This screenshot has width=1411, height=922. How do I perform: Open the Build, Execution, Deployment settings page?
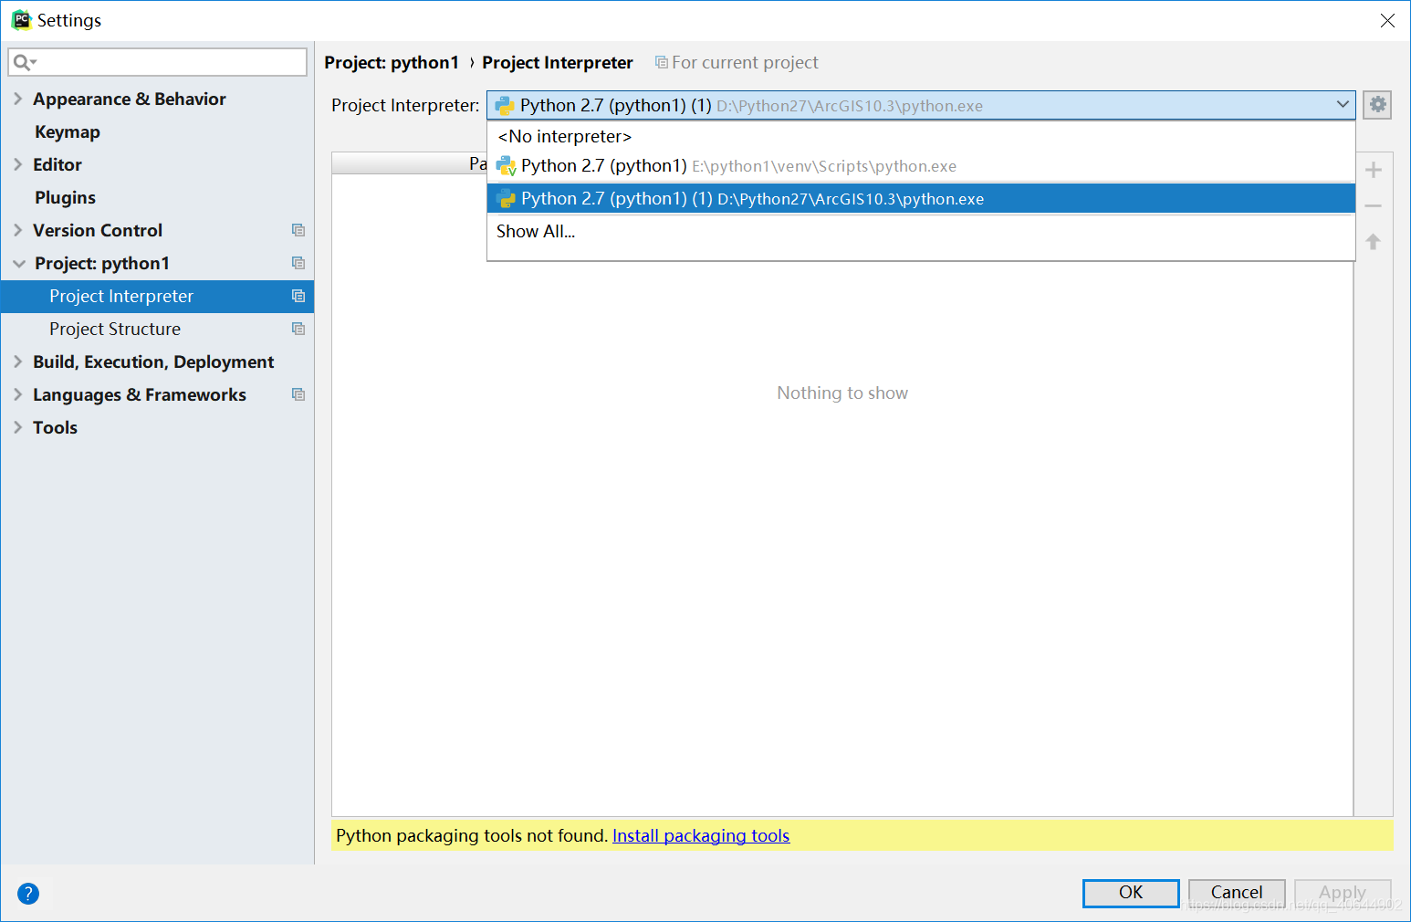[153, 361]
